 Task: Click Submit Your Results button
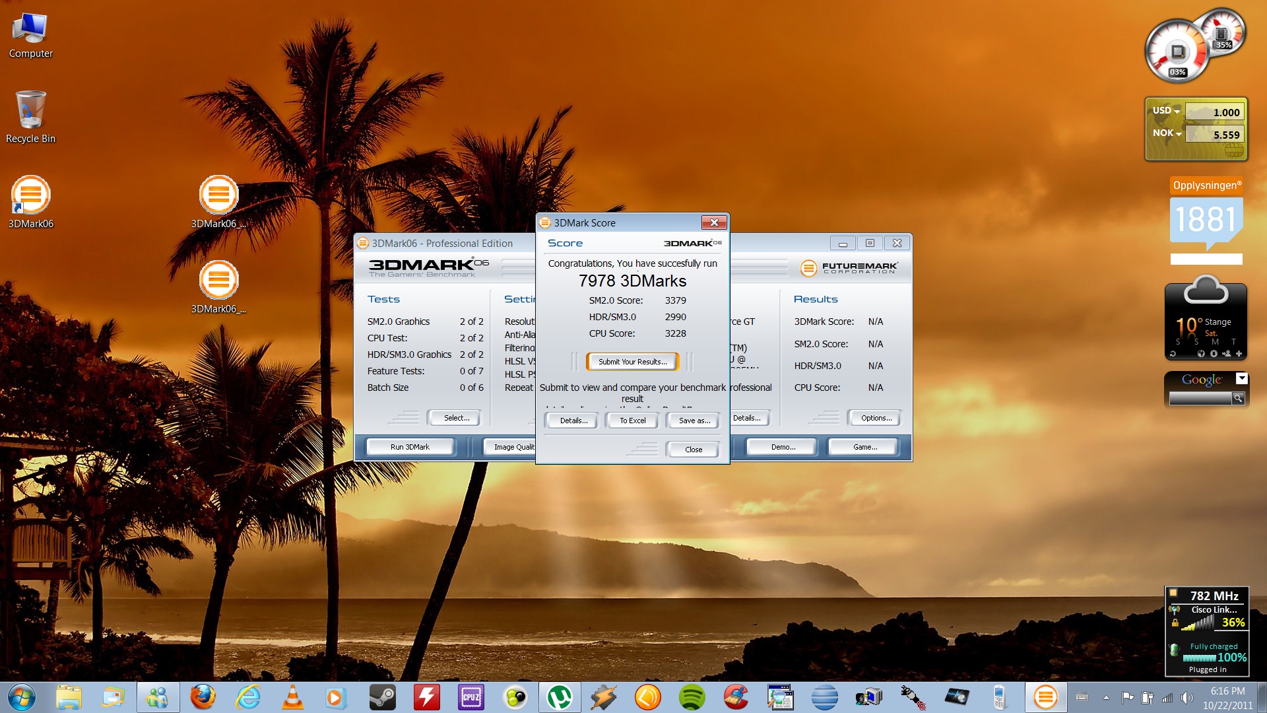tap(632, 362)
